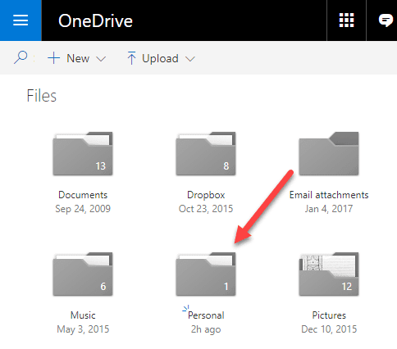Expand the Upload dropdown chevron
Image resolution: width=397 pixels, height=349 pixels.
pyautogui.click(x=190, y=59)
